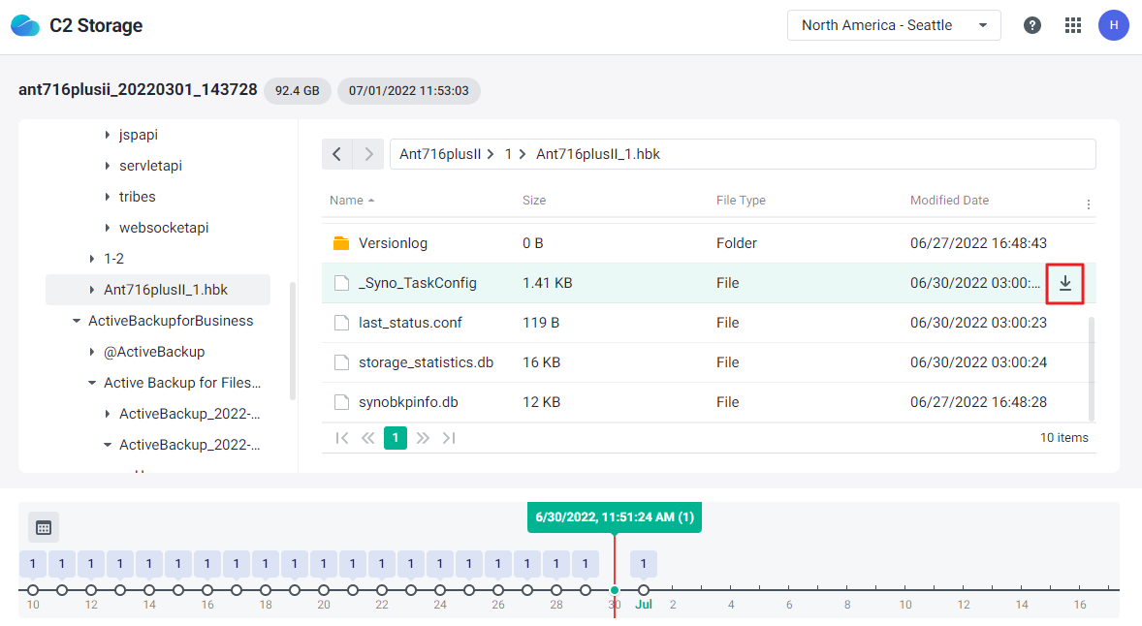Click the Ant716plusII_1.hbk breadcrumb segment

598,154
